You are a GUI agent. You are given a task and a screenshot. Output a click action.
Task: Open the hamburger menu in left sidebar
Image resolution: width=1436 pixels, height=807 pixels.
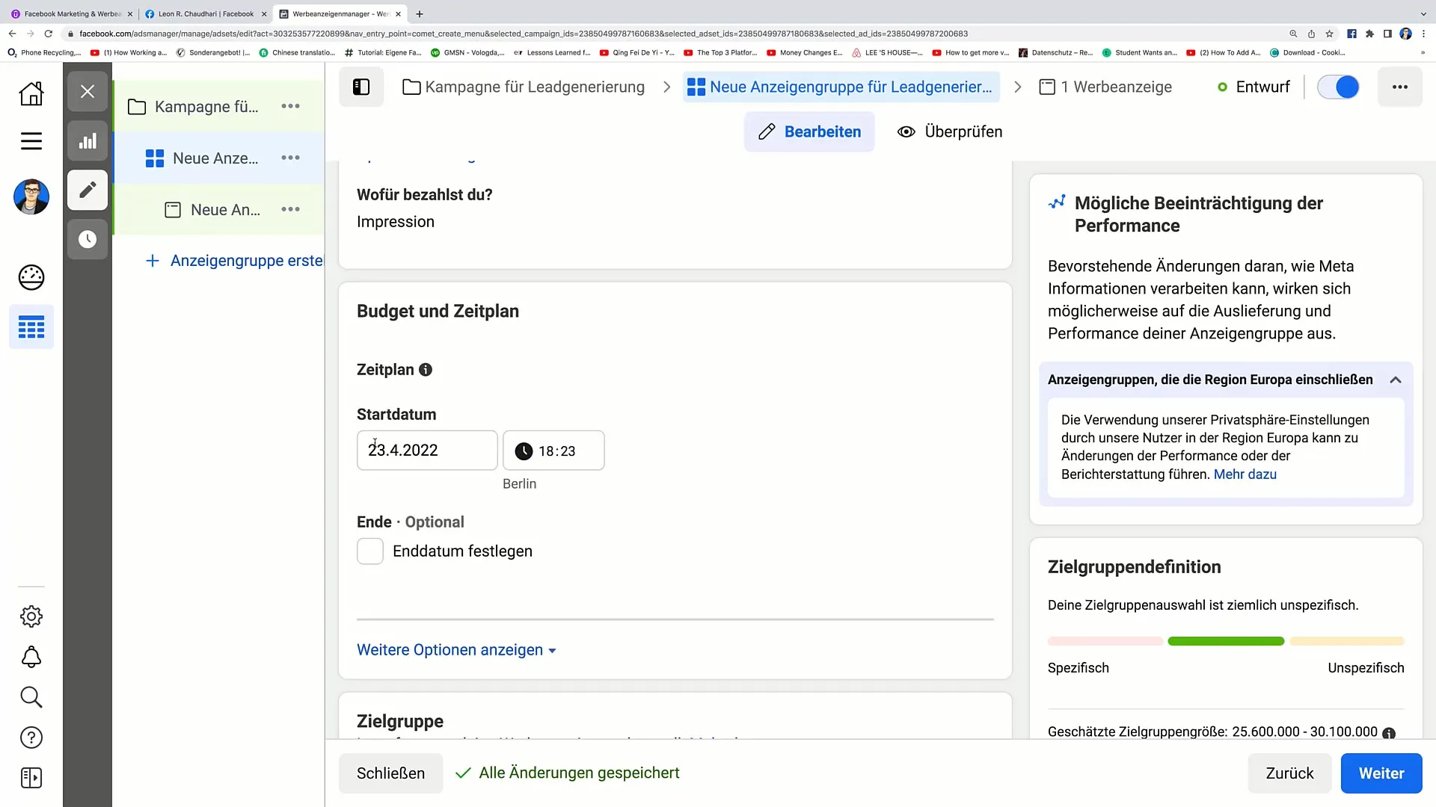pos(31,141)
